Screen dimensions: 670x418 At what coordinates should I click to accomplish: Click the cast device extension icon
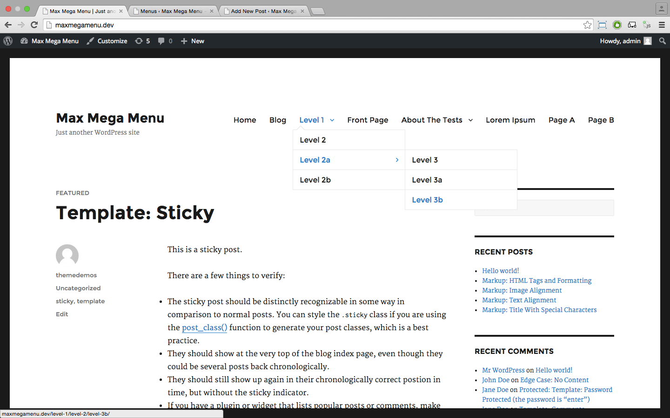[632, 25]
